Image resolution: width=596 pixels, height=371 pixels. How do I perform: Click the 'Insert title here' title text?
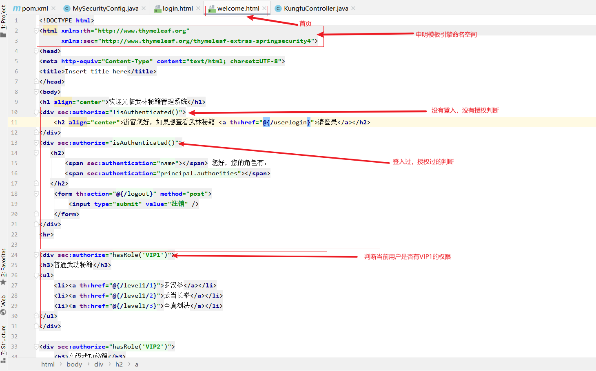click(x=96, y=71)
